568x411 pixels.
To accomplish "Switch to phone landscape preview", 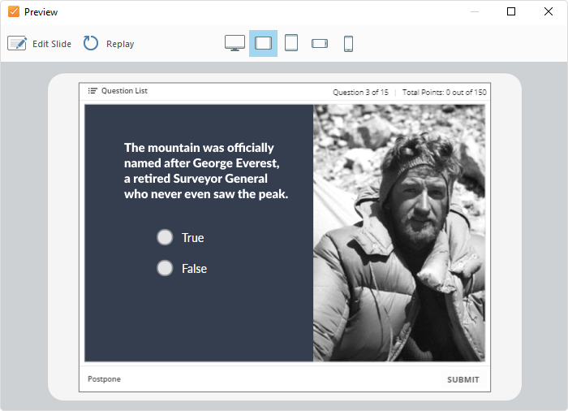I will [x=320, y=44].
